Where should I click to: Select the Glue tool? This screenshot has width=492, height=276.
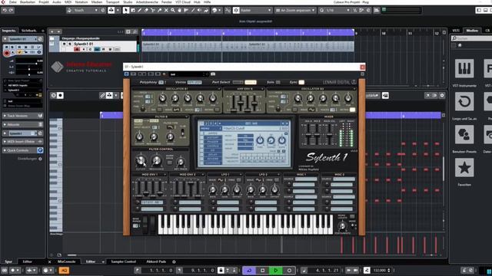(159, 10)
